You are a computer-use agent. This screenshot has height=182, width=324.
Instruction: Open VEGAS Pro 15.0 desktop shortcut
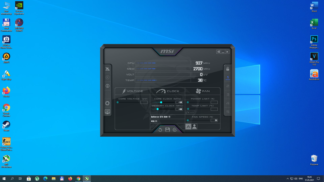314,59
